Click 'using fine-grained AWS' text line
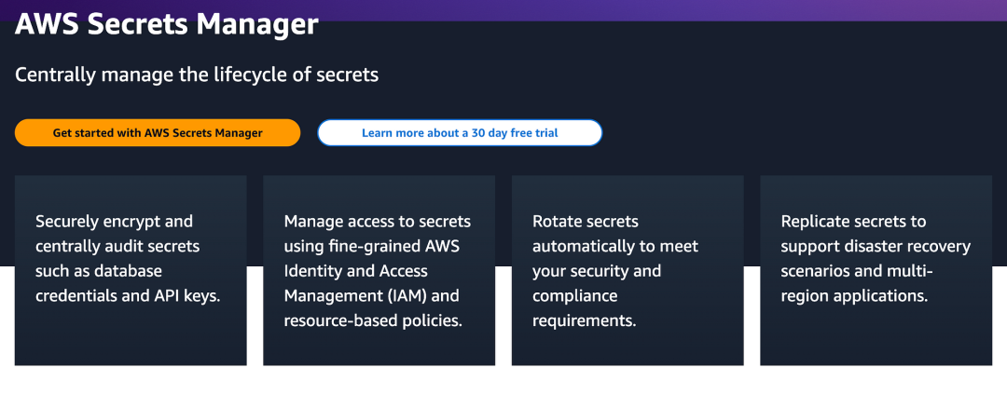 [x=373, y=246]
